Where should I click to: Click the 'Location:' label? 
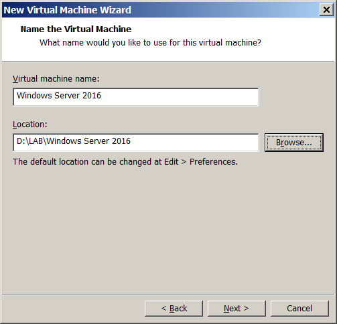pos(30,125)
